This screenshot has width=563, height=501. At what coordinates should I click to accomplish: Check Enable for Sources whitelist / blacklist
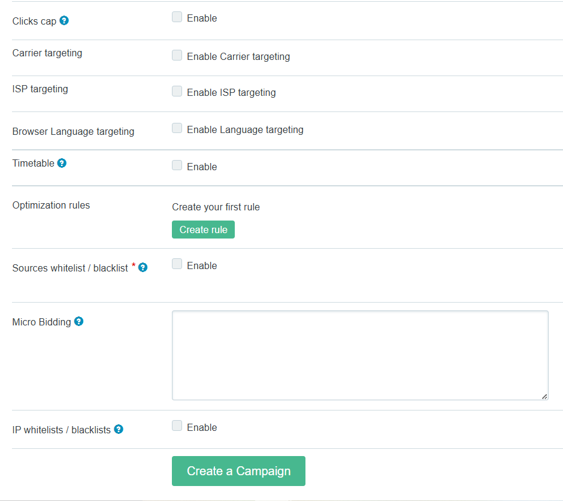click(x=177, y=264)
